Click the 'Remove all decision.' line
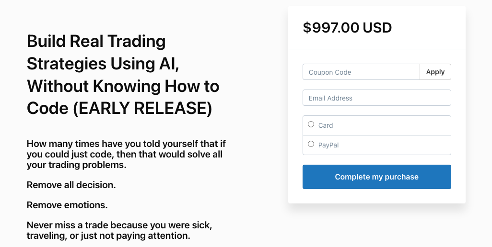This screenshot has width=492, height=247. click(71, 185)
